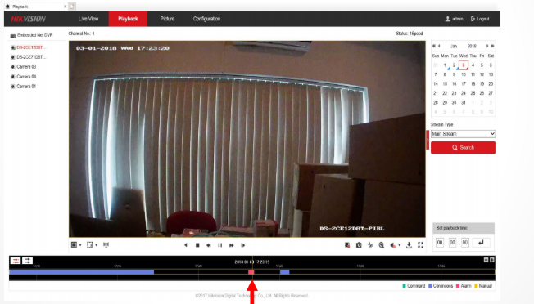This screenshot has height=304, width=534.
Task: Click the red Search button
Action: pyautogui.click(x=463, y=147)
